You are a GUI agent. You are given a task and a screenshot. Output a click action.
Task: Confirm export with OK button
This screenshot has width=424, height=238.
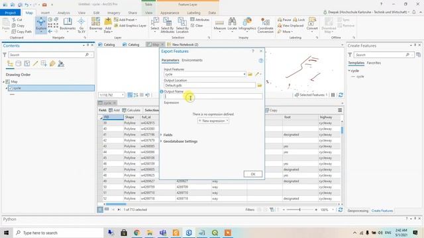click(253, 174)
